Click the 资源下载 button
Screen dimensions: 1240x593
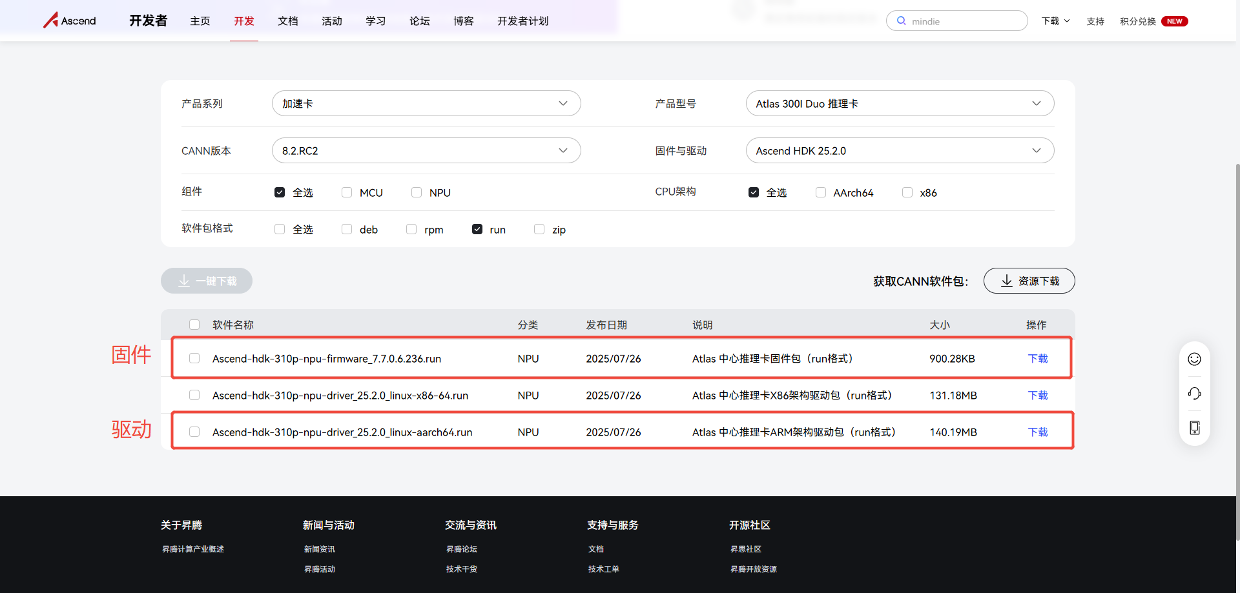tap(1029, 281)
